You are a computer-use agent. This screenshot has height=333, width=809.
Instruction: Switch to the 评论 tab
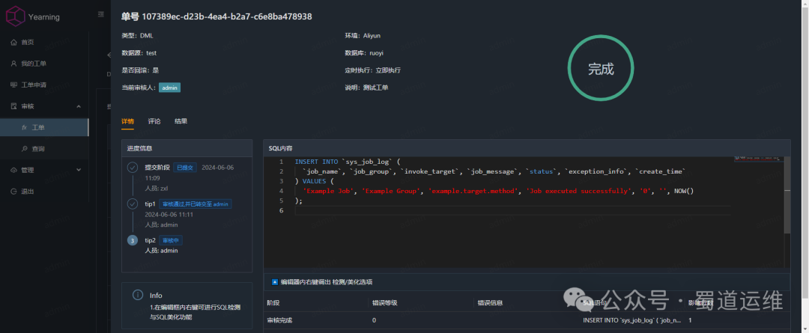[x=154, y=121]
